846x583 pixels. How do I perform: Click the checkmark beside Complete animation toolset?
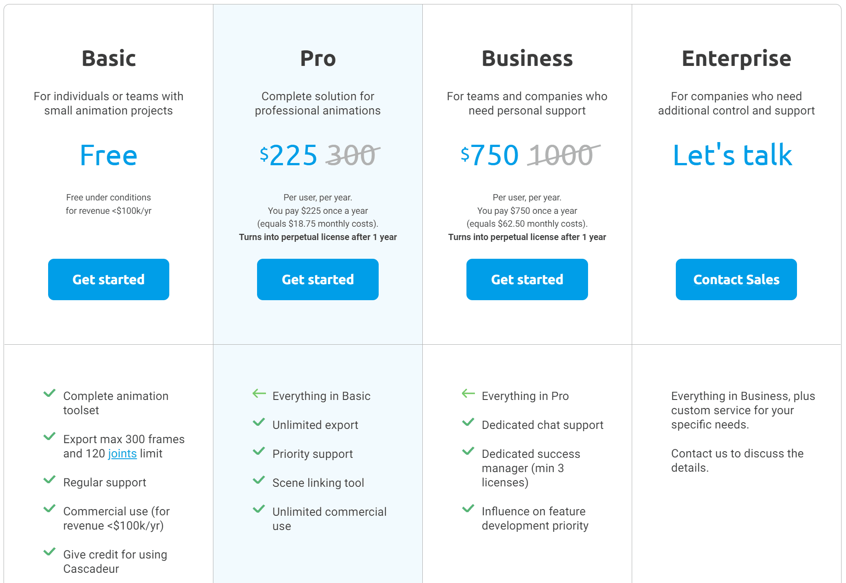pos(49,393)
